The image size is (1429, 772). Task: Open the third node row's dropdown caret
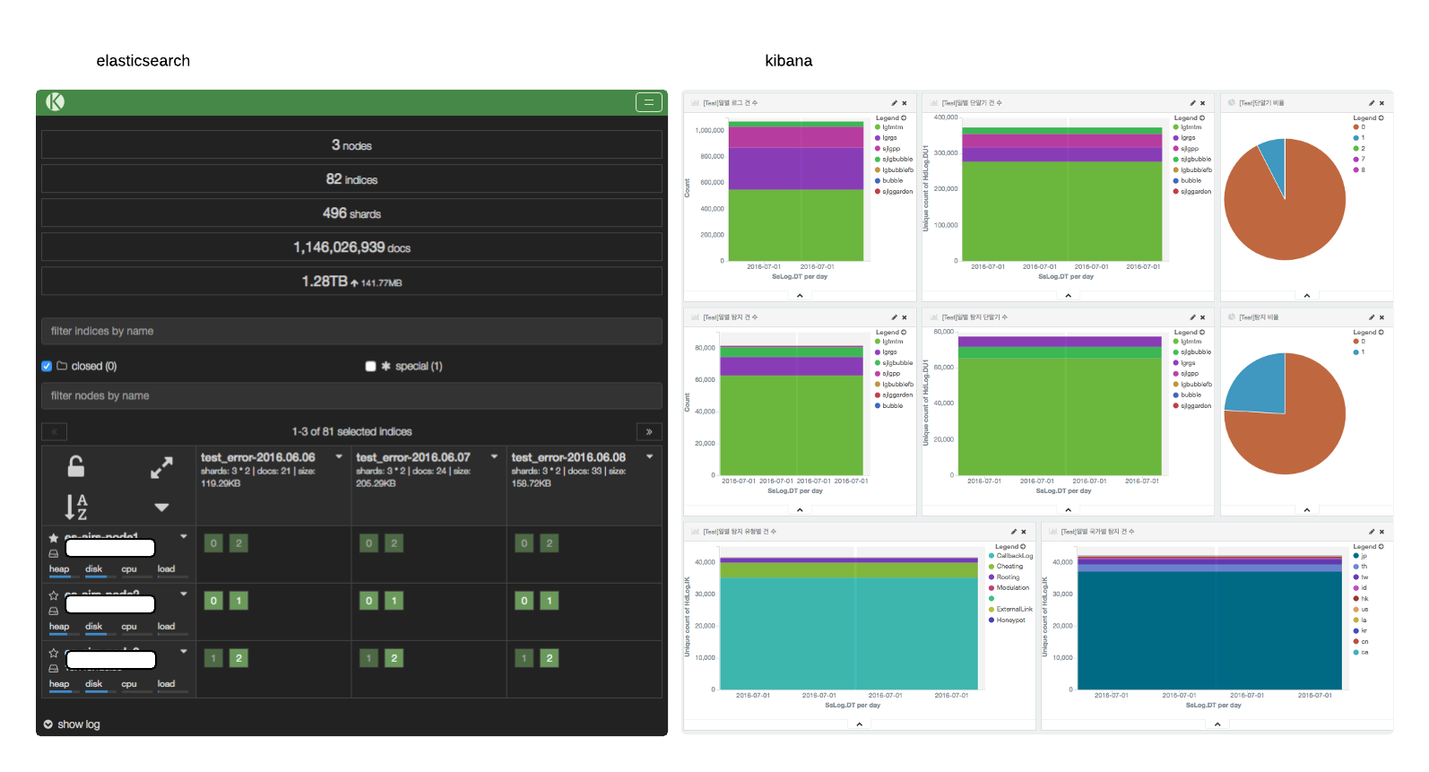point(184,651)
